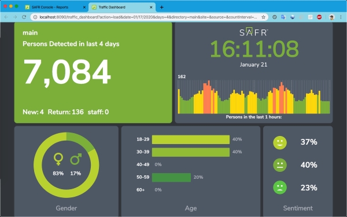Click the 162 peak value label
The image size is (347, 217).
coord(182,76)
